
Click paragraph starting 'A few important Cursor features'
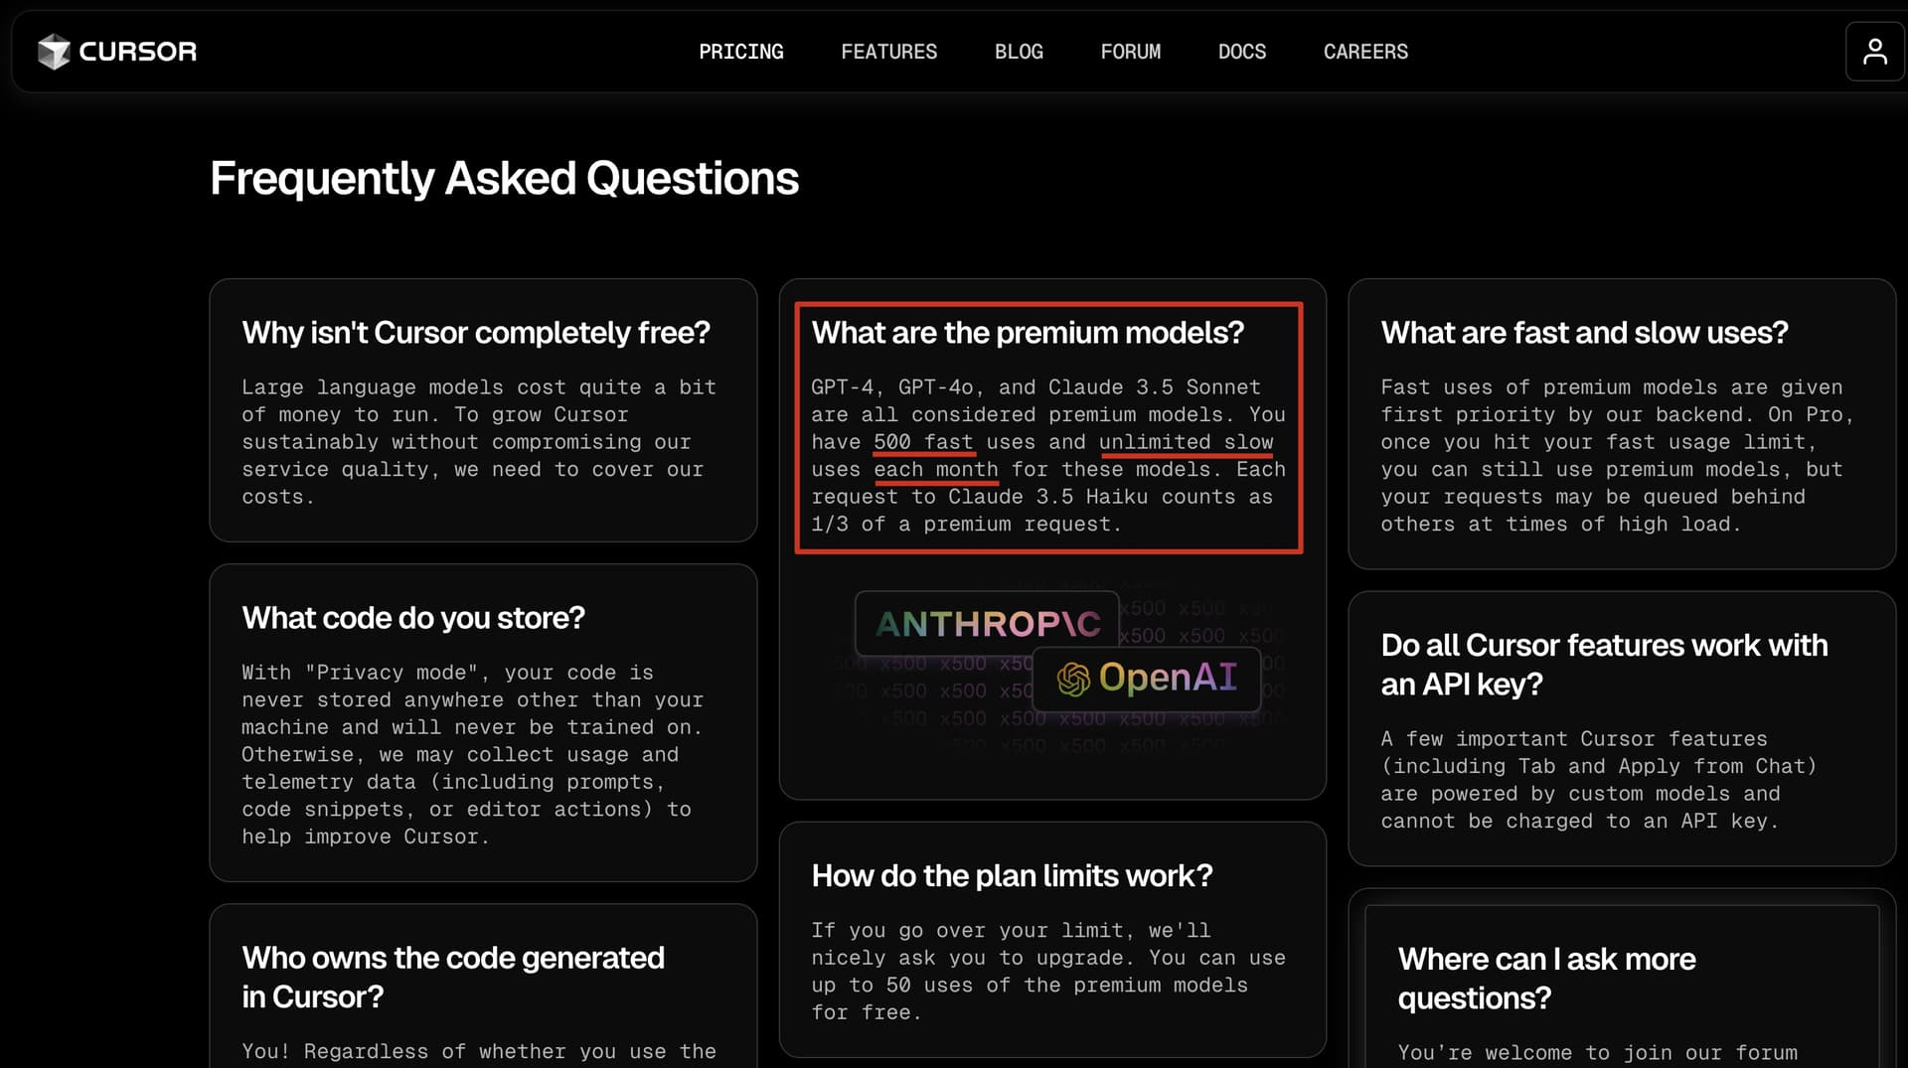pos(1599,780)
